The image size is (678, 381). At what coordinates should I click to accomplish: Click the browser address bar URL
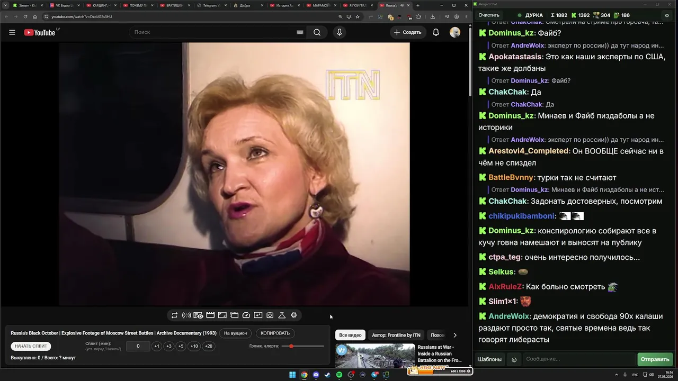click(x=82, y=16)
